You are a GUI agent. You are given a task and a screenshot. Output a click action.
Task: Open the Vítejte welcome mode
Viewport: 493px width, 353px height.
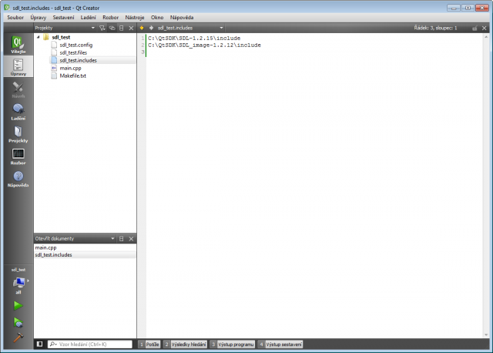click(17, 44)
